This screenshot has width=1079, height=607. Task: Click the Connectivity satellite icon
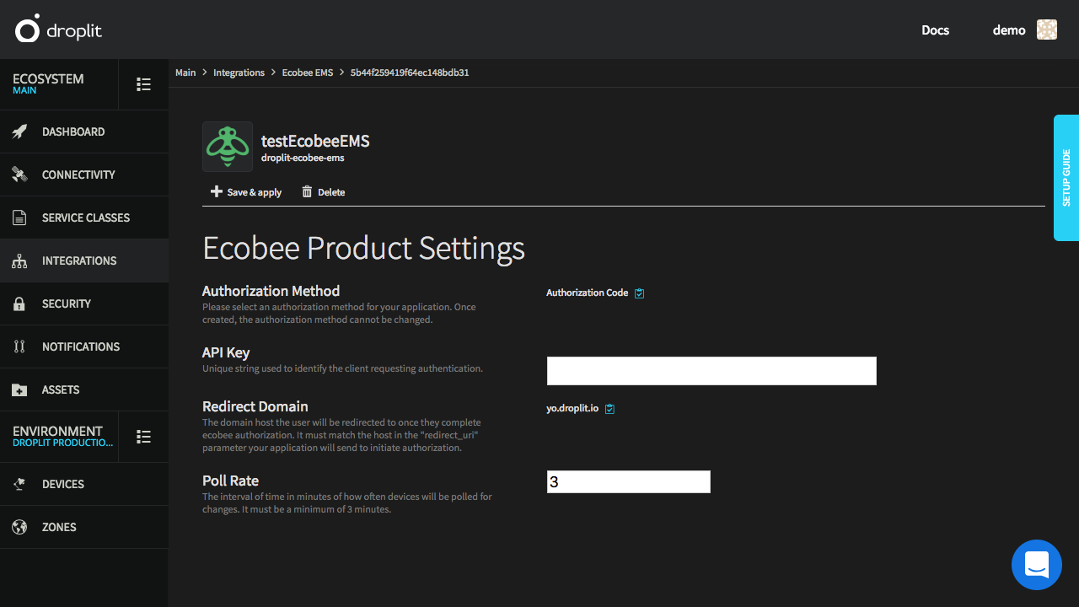[x=19, y=175]
